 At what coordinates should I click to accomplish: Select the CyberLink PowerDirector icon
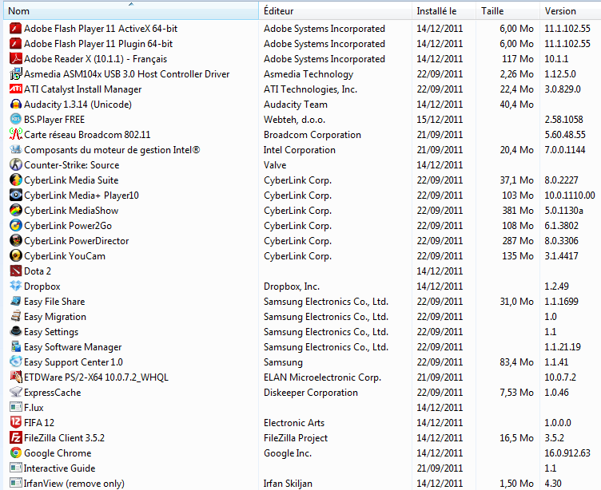coord(16,241)
